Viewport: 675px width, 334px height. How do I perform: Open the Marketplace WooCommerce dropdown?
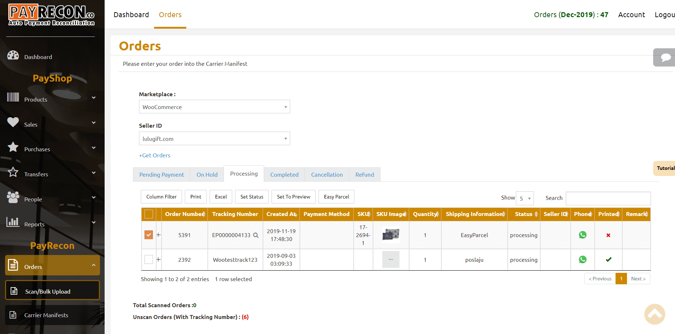click(214, 107)
